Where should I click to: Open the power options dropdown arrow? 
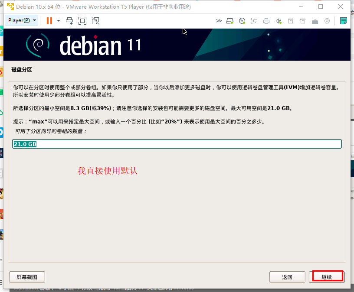coord(59,21)
